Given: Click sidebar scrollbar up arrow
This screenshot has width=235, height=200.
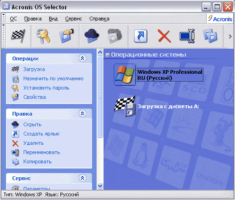Looking at the screenshot, I should click(x=100, y=52).
